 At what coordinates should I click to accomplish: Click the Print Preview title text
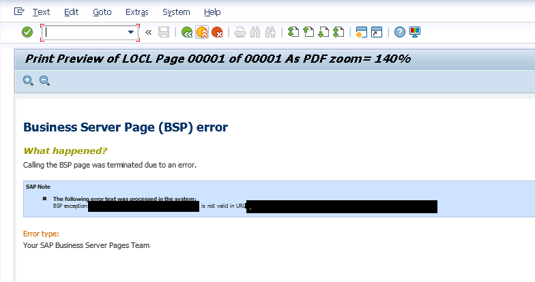[218, 59]
